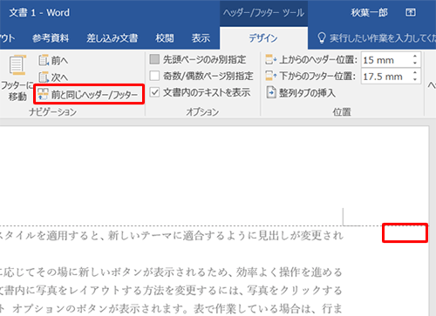
Task: Open ribbon display options icon
Action: coord(411,12)
